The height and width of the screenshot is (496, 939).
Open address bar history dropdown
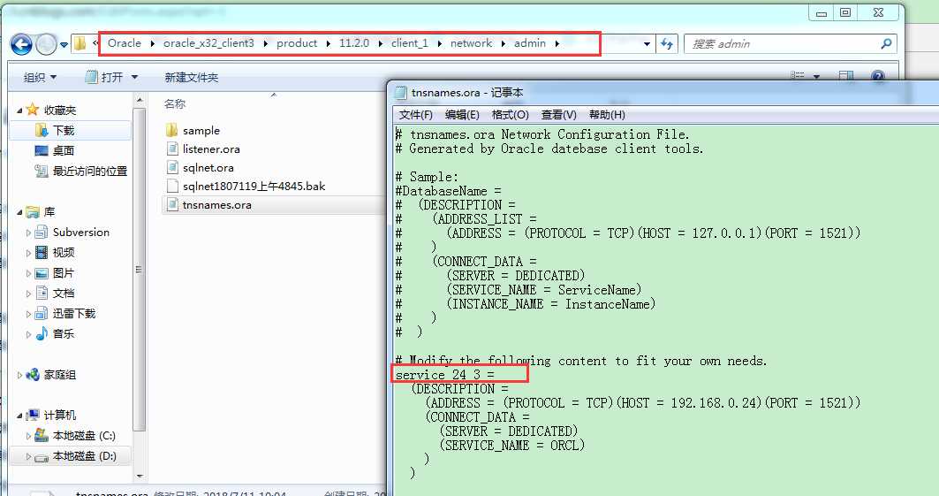(647, 43)
